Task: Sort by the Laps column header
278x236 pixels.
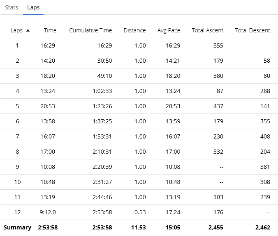Action: click(17, 30)
